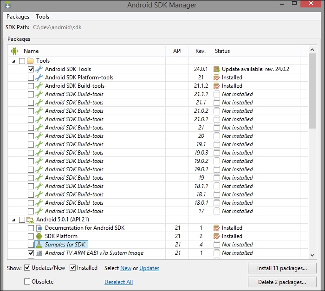Screen dimensions: 325x291
Task: Click the Android TV system image icon
Action: (x=39, y=253)
